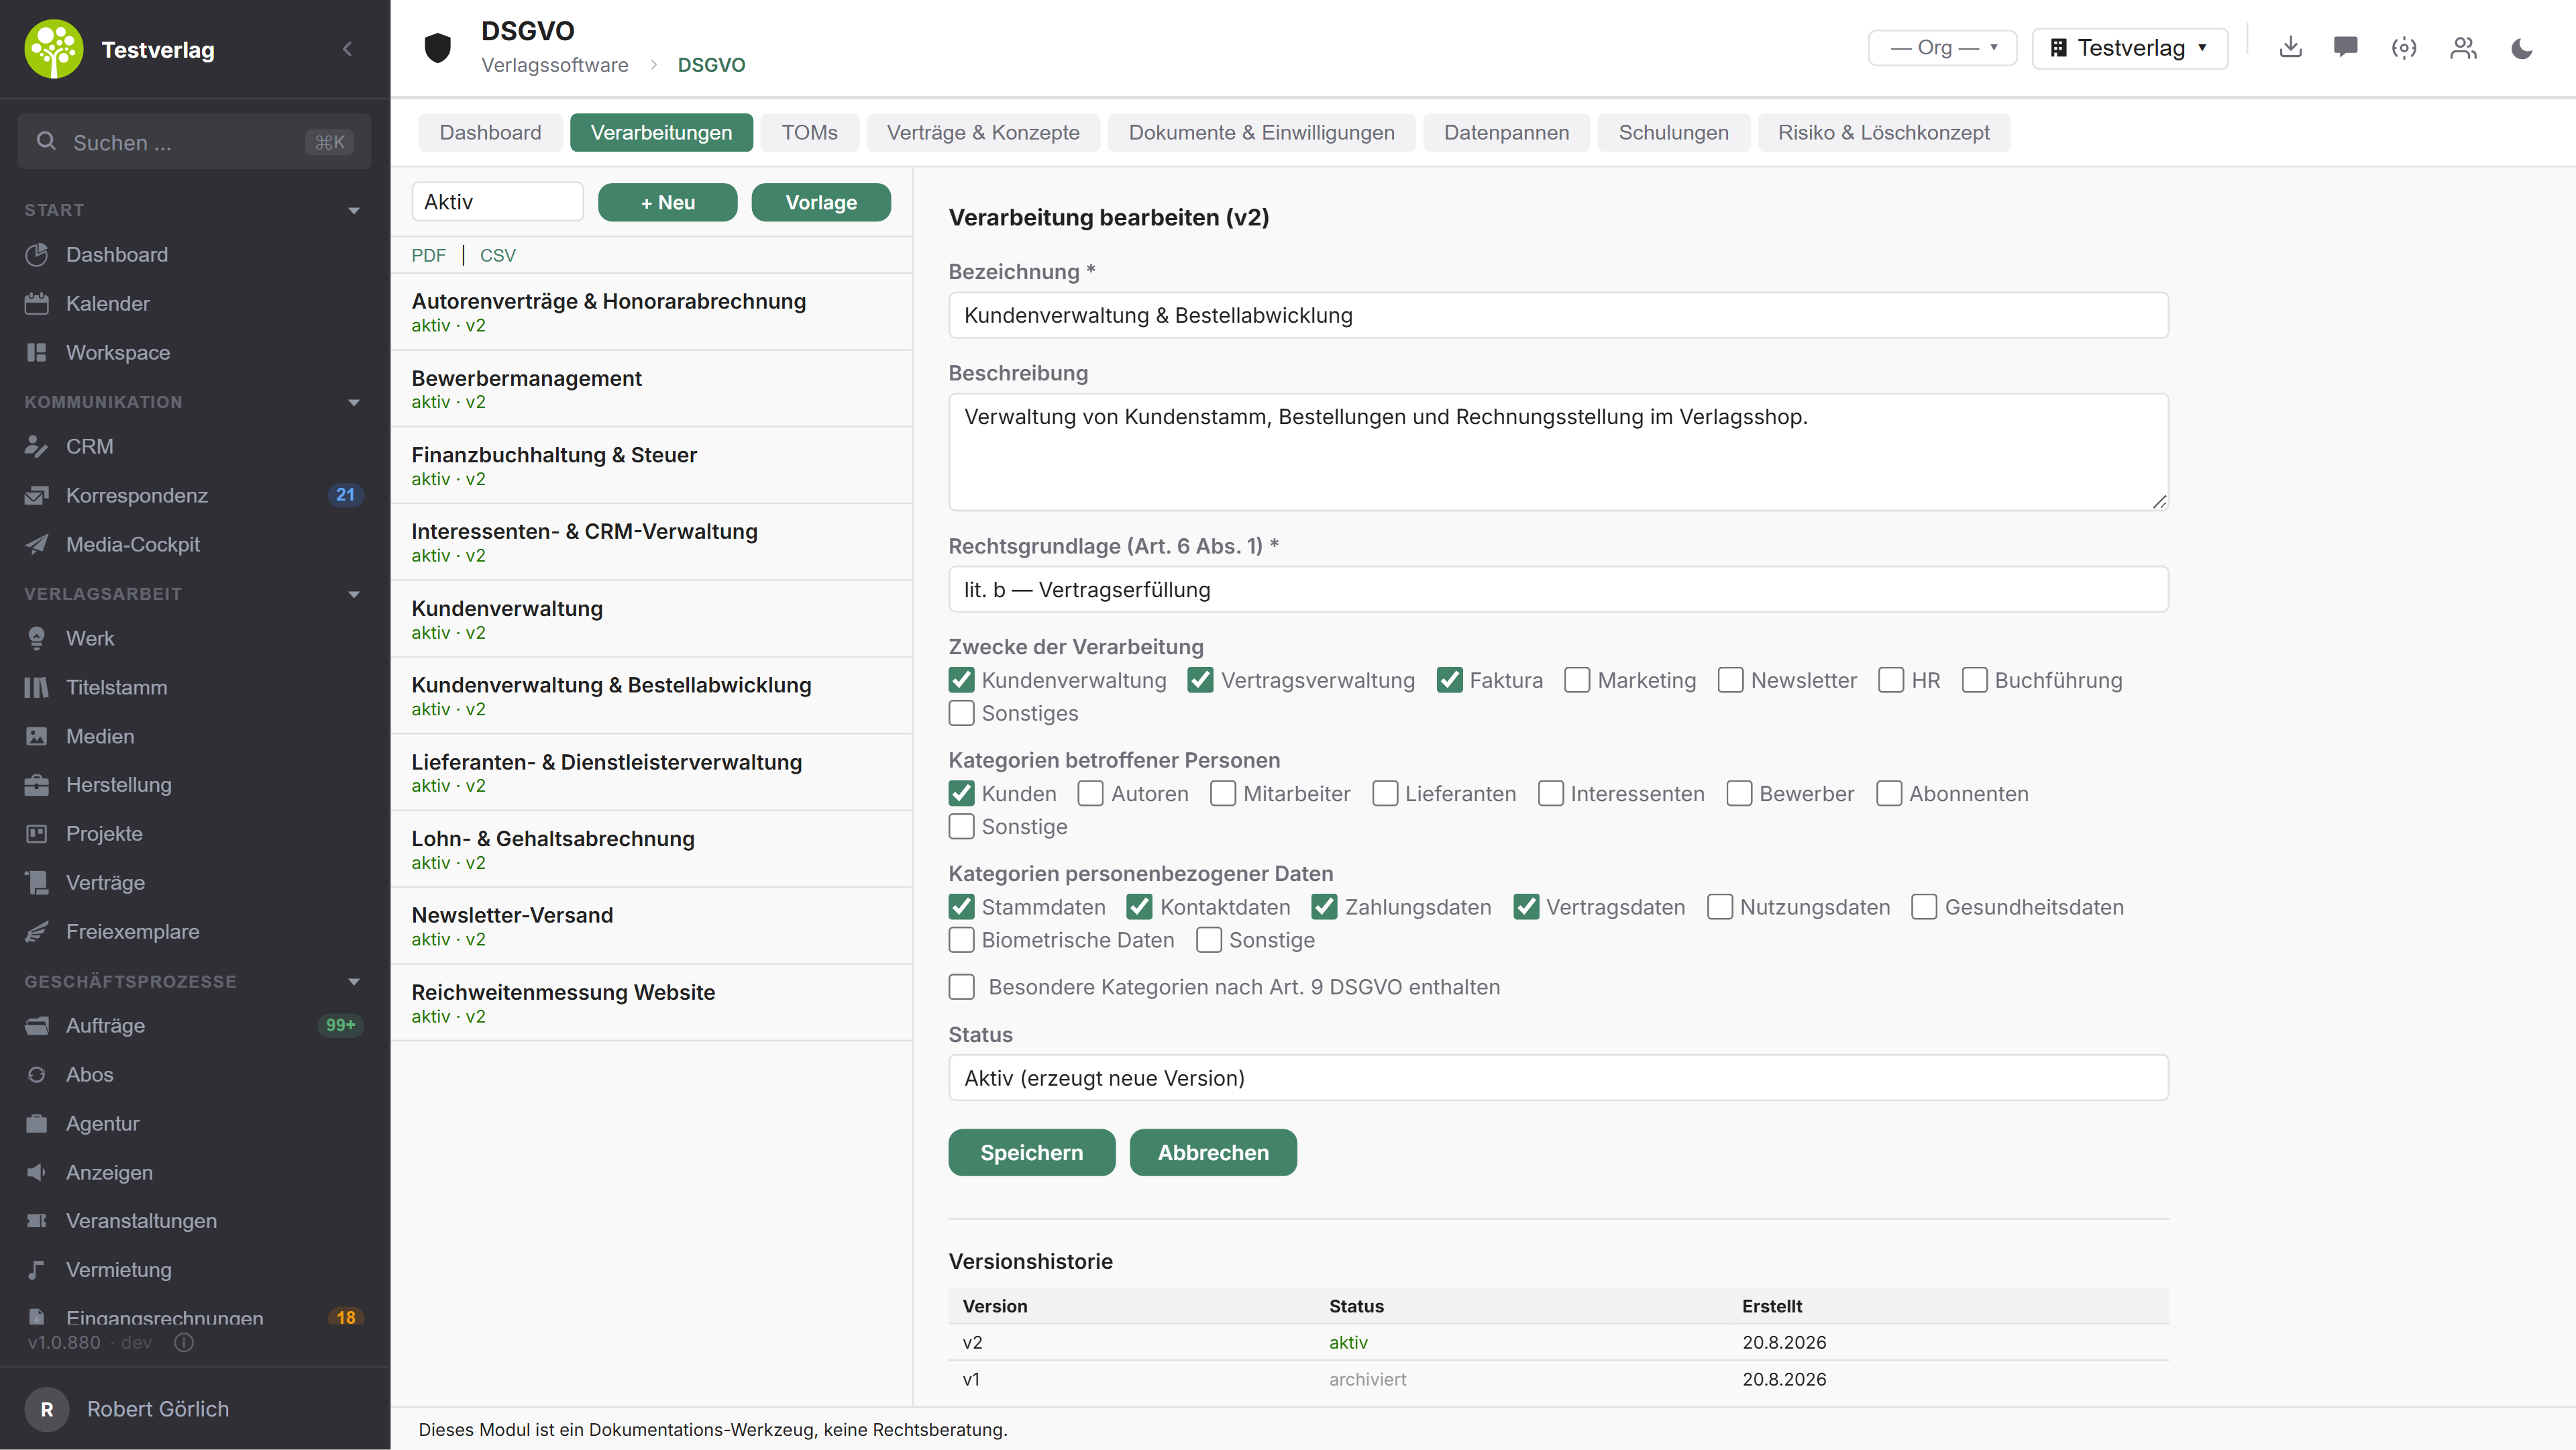
Task: Click the Vorlage button
Action: 821,202
